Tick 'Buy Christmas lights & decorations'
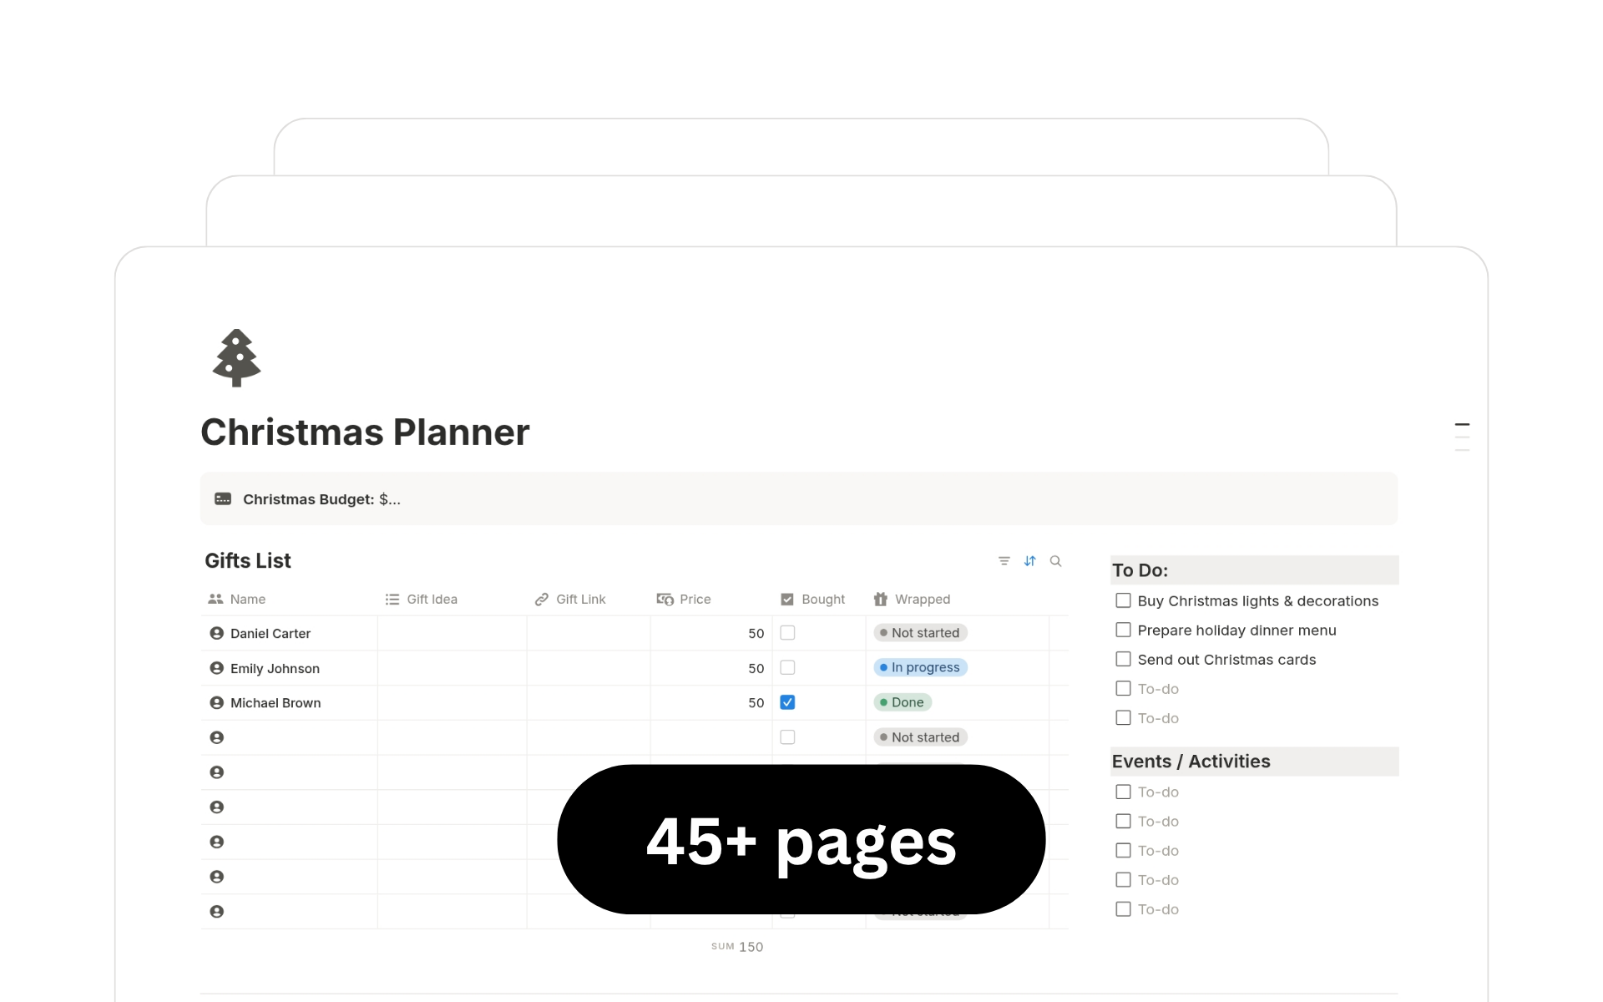 click(x=1122, y=600)
